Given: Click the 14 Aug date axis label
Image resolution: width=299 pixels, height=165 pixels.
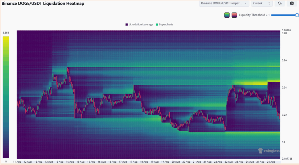Looking at the screenshot, I should pos(70,162).
